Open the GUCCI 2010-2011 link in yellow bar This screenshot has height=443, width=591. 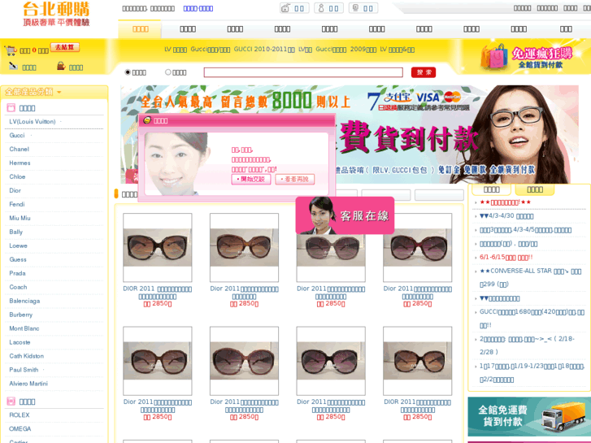point(264,50)
